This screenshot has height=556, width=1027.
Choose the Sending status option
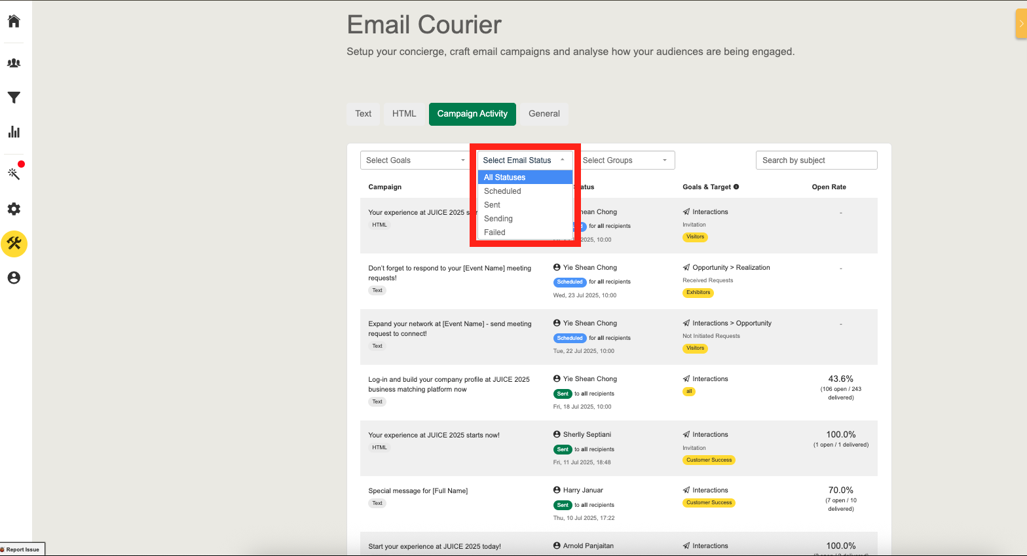coord(525,219)
